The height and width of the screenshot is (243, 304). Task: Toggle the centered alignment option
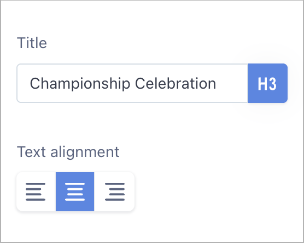(x=75, y=192)
